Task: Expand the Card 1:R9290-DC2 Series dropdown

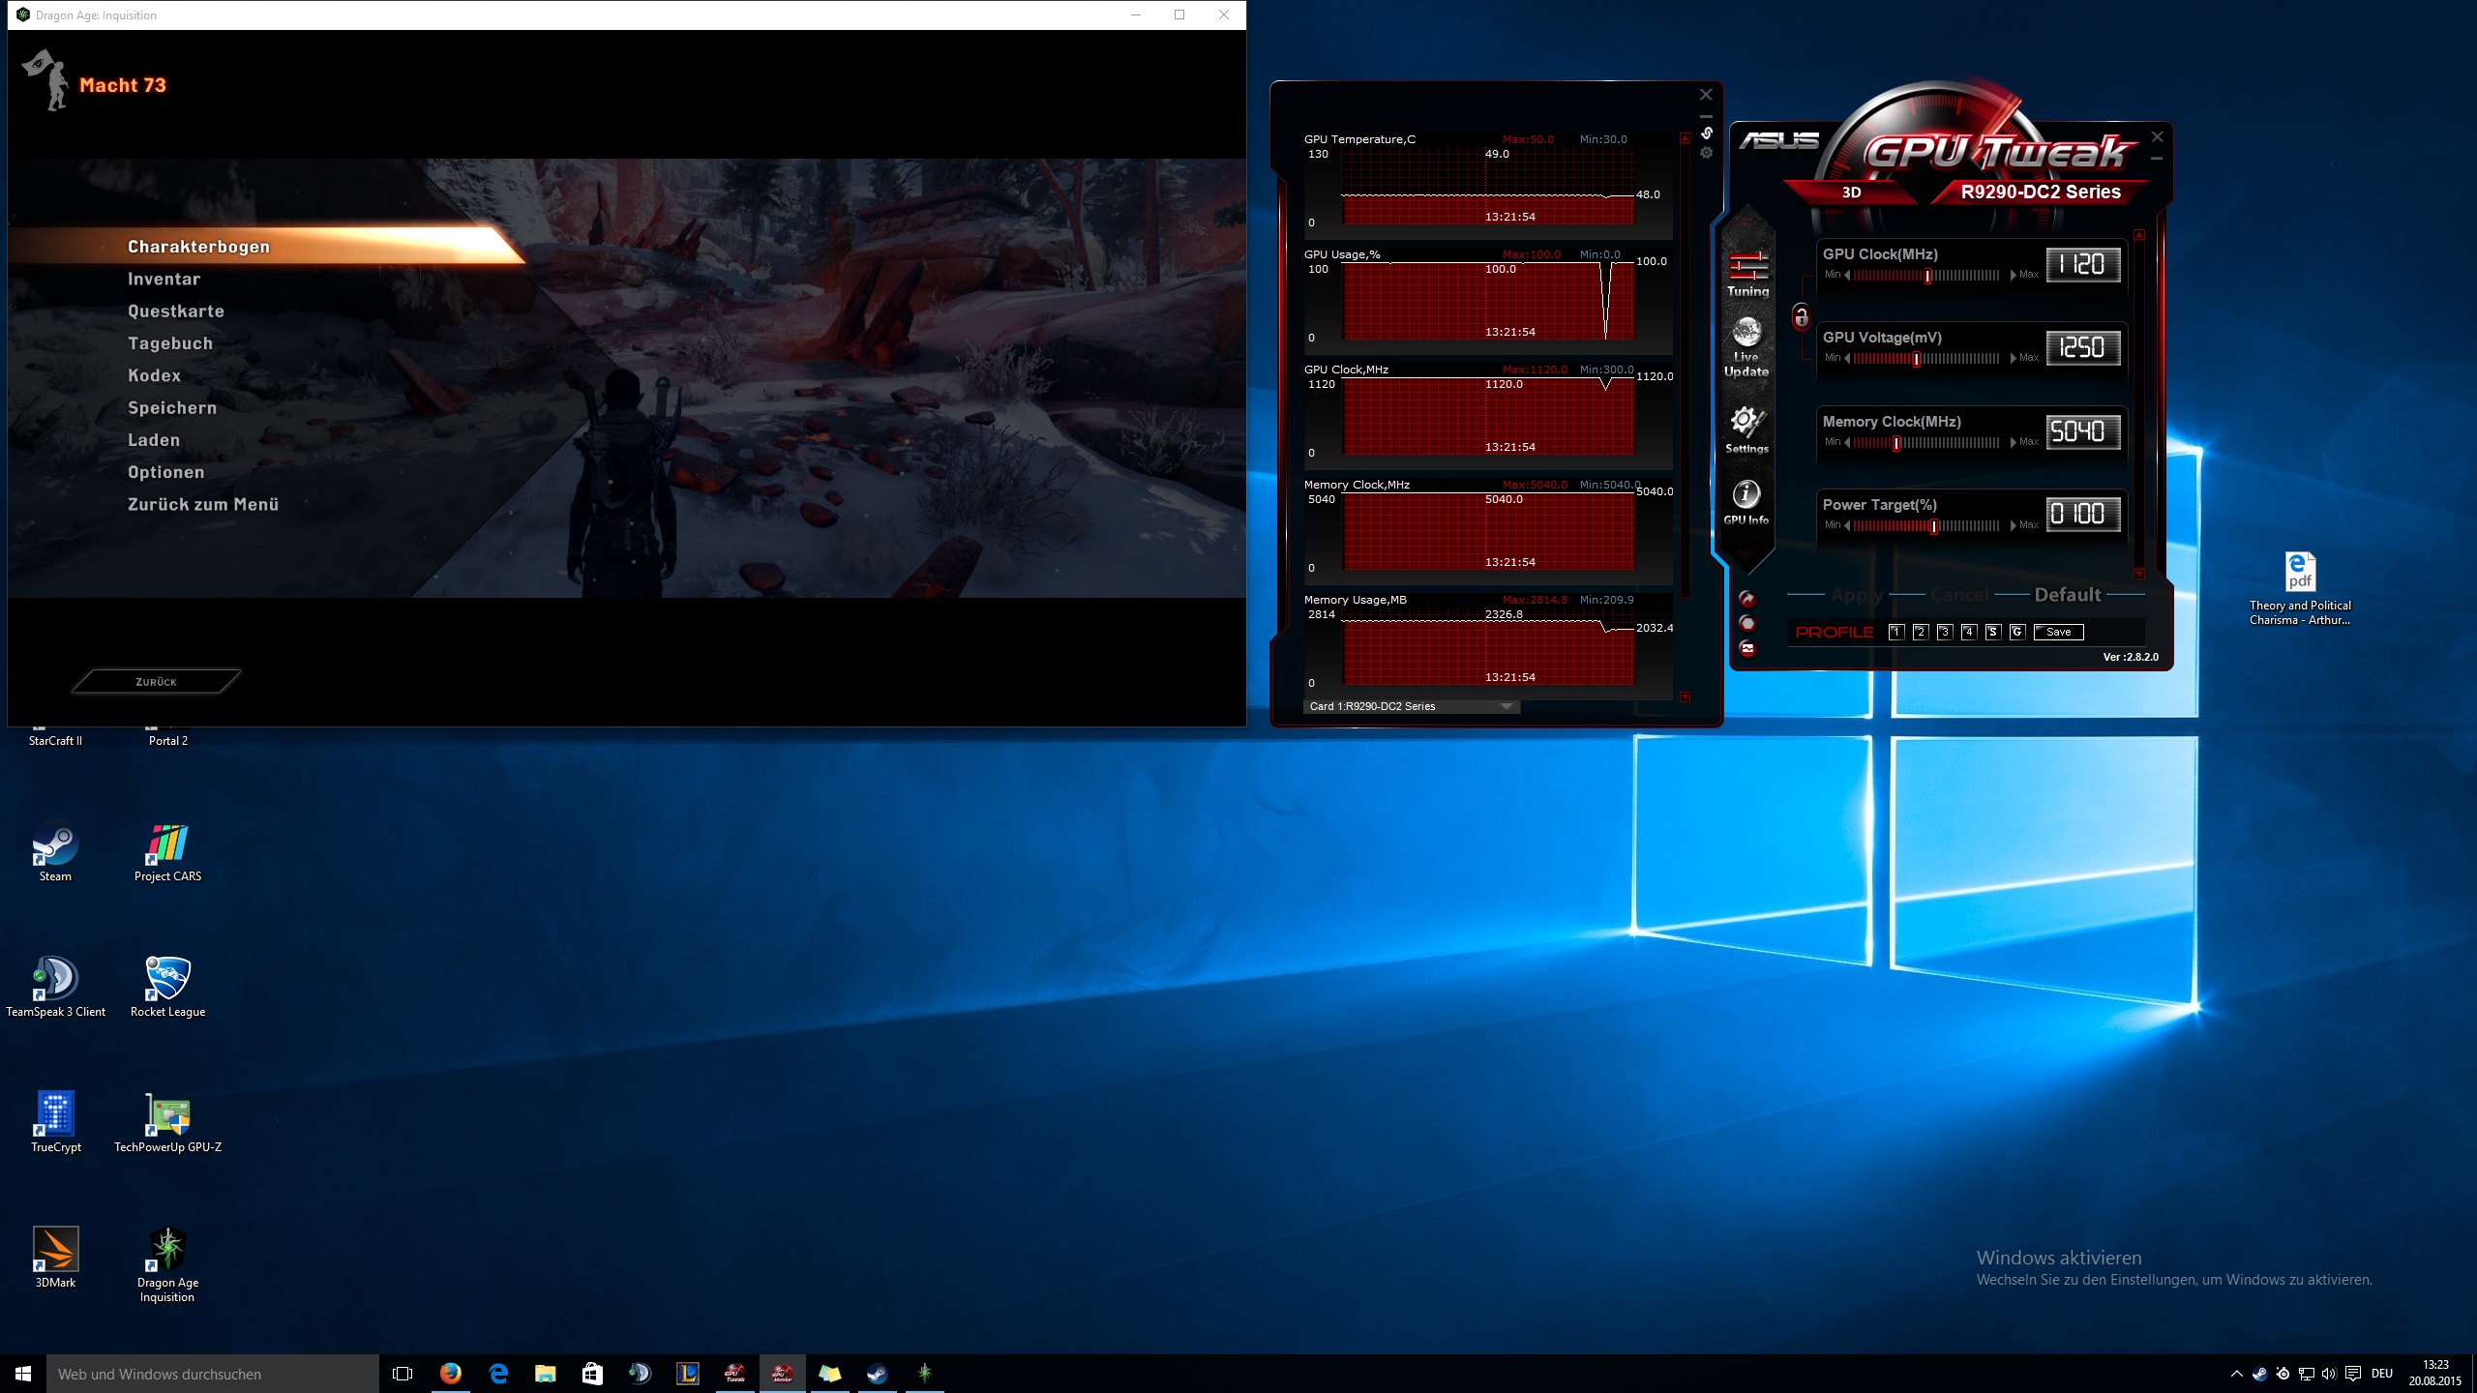Action: click(1506, 706)
